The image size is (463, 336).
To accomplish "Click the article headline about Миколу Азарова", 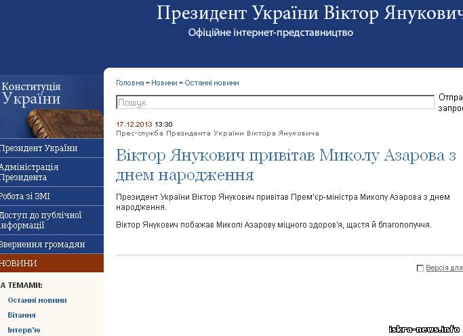I will 285,165.
